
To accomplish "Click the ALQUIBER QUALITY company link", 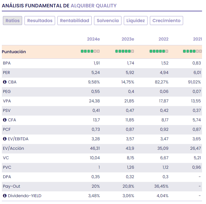I will (94, 6).
